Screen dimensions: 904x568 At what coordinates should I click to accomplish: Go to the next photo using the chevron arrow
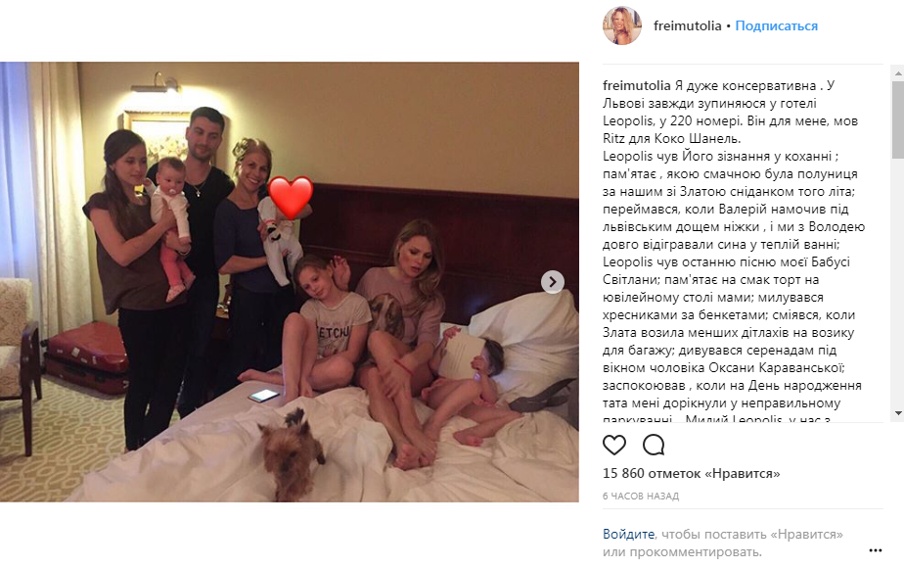coord(553,282)
